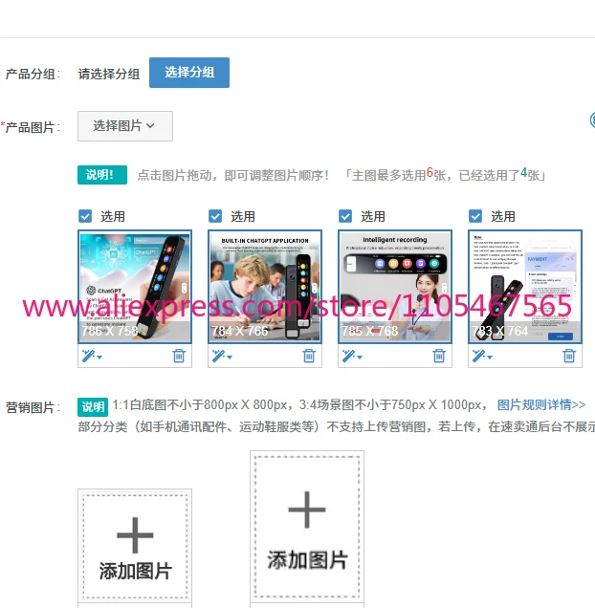Add a tall 3:4 marketing scene image
The width and height of the screenshot is (595, 608).
pos(307,528)
